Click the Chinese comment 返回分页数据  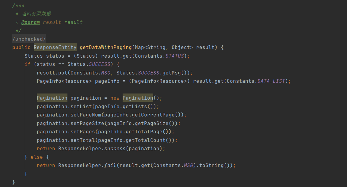[x=36, y=14]
